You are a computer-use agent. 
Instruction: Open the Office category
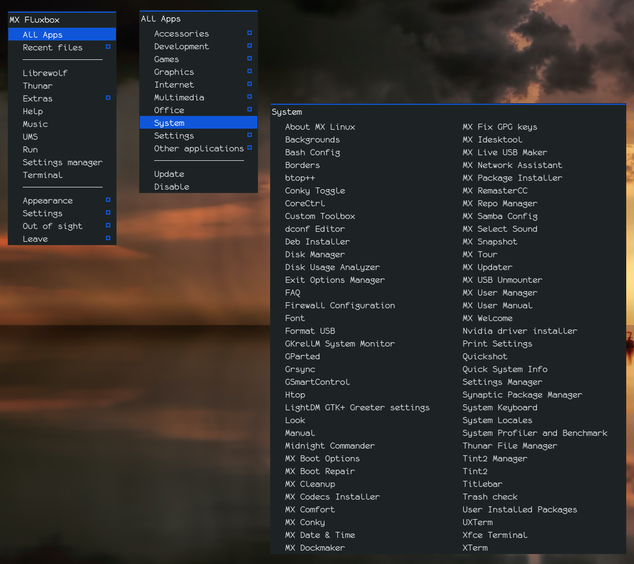199,110
